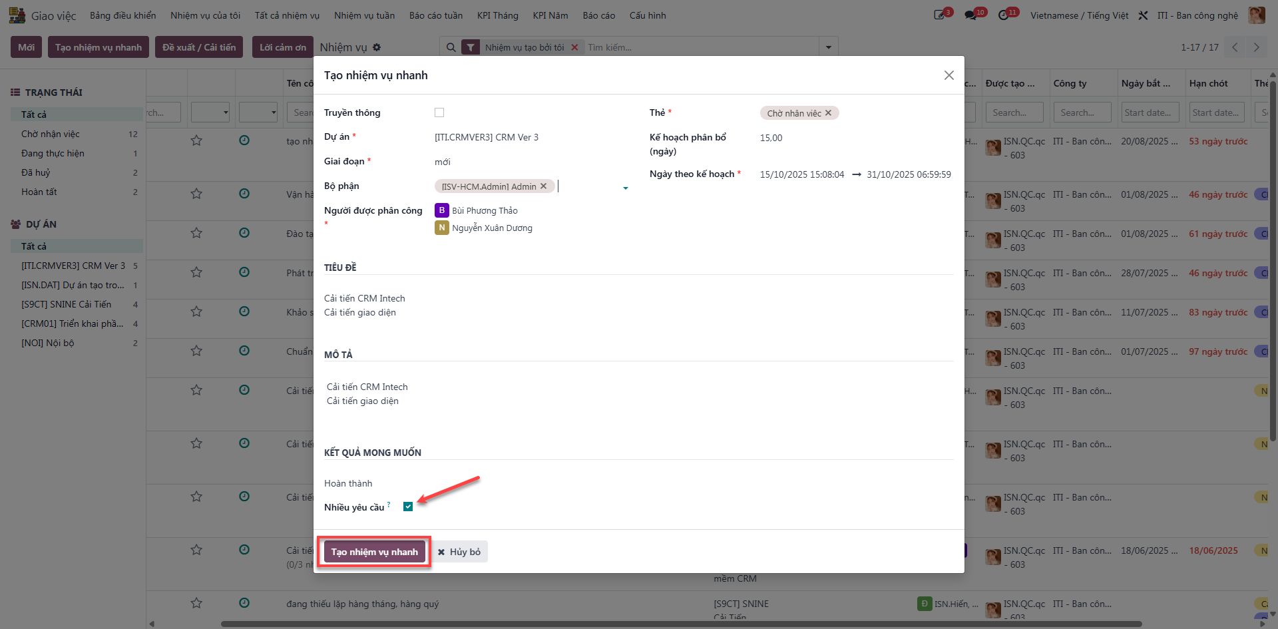The height and width of the screenshot is (629, 1278).
Task: Click the Mới button
Action: click(27, 47)
